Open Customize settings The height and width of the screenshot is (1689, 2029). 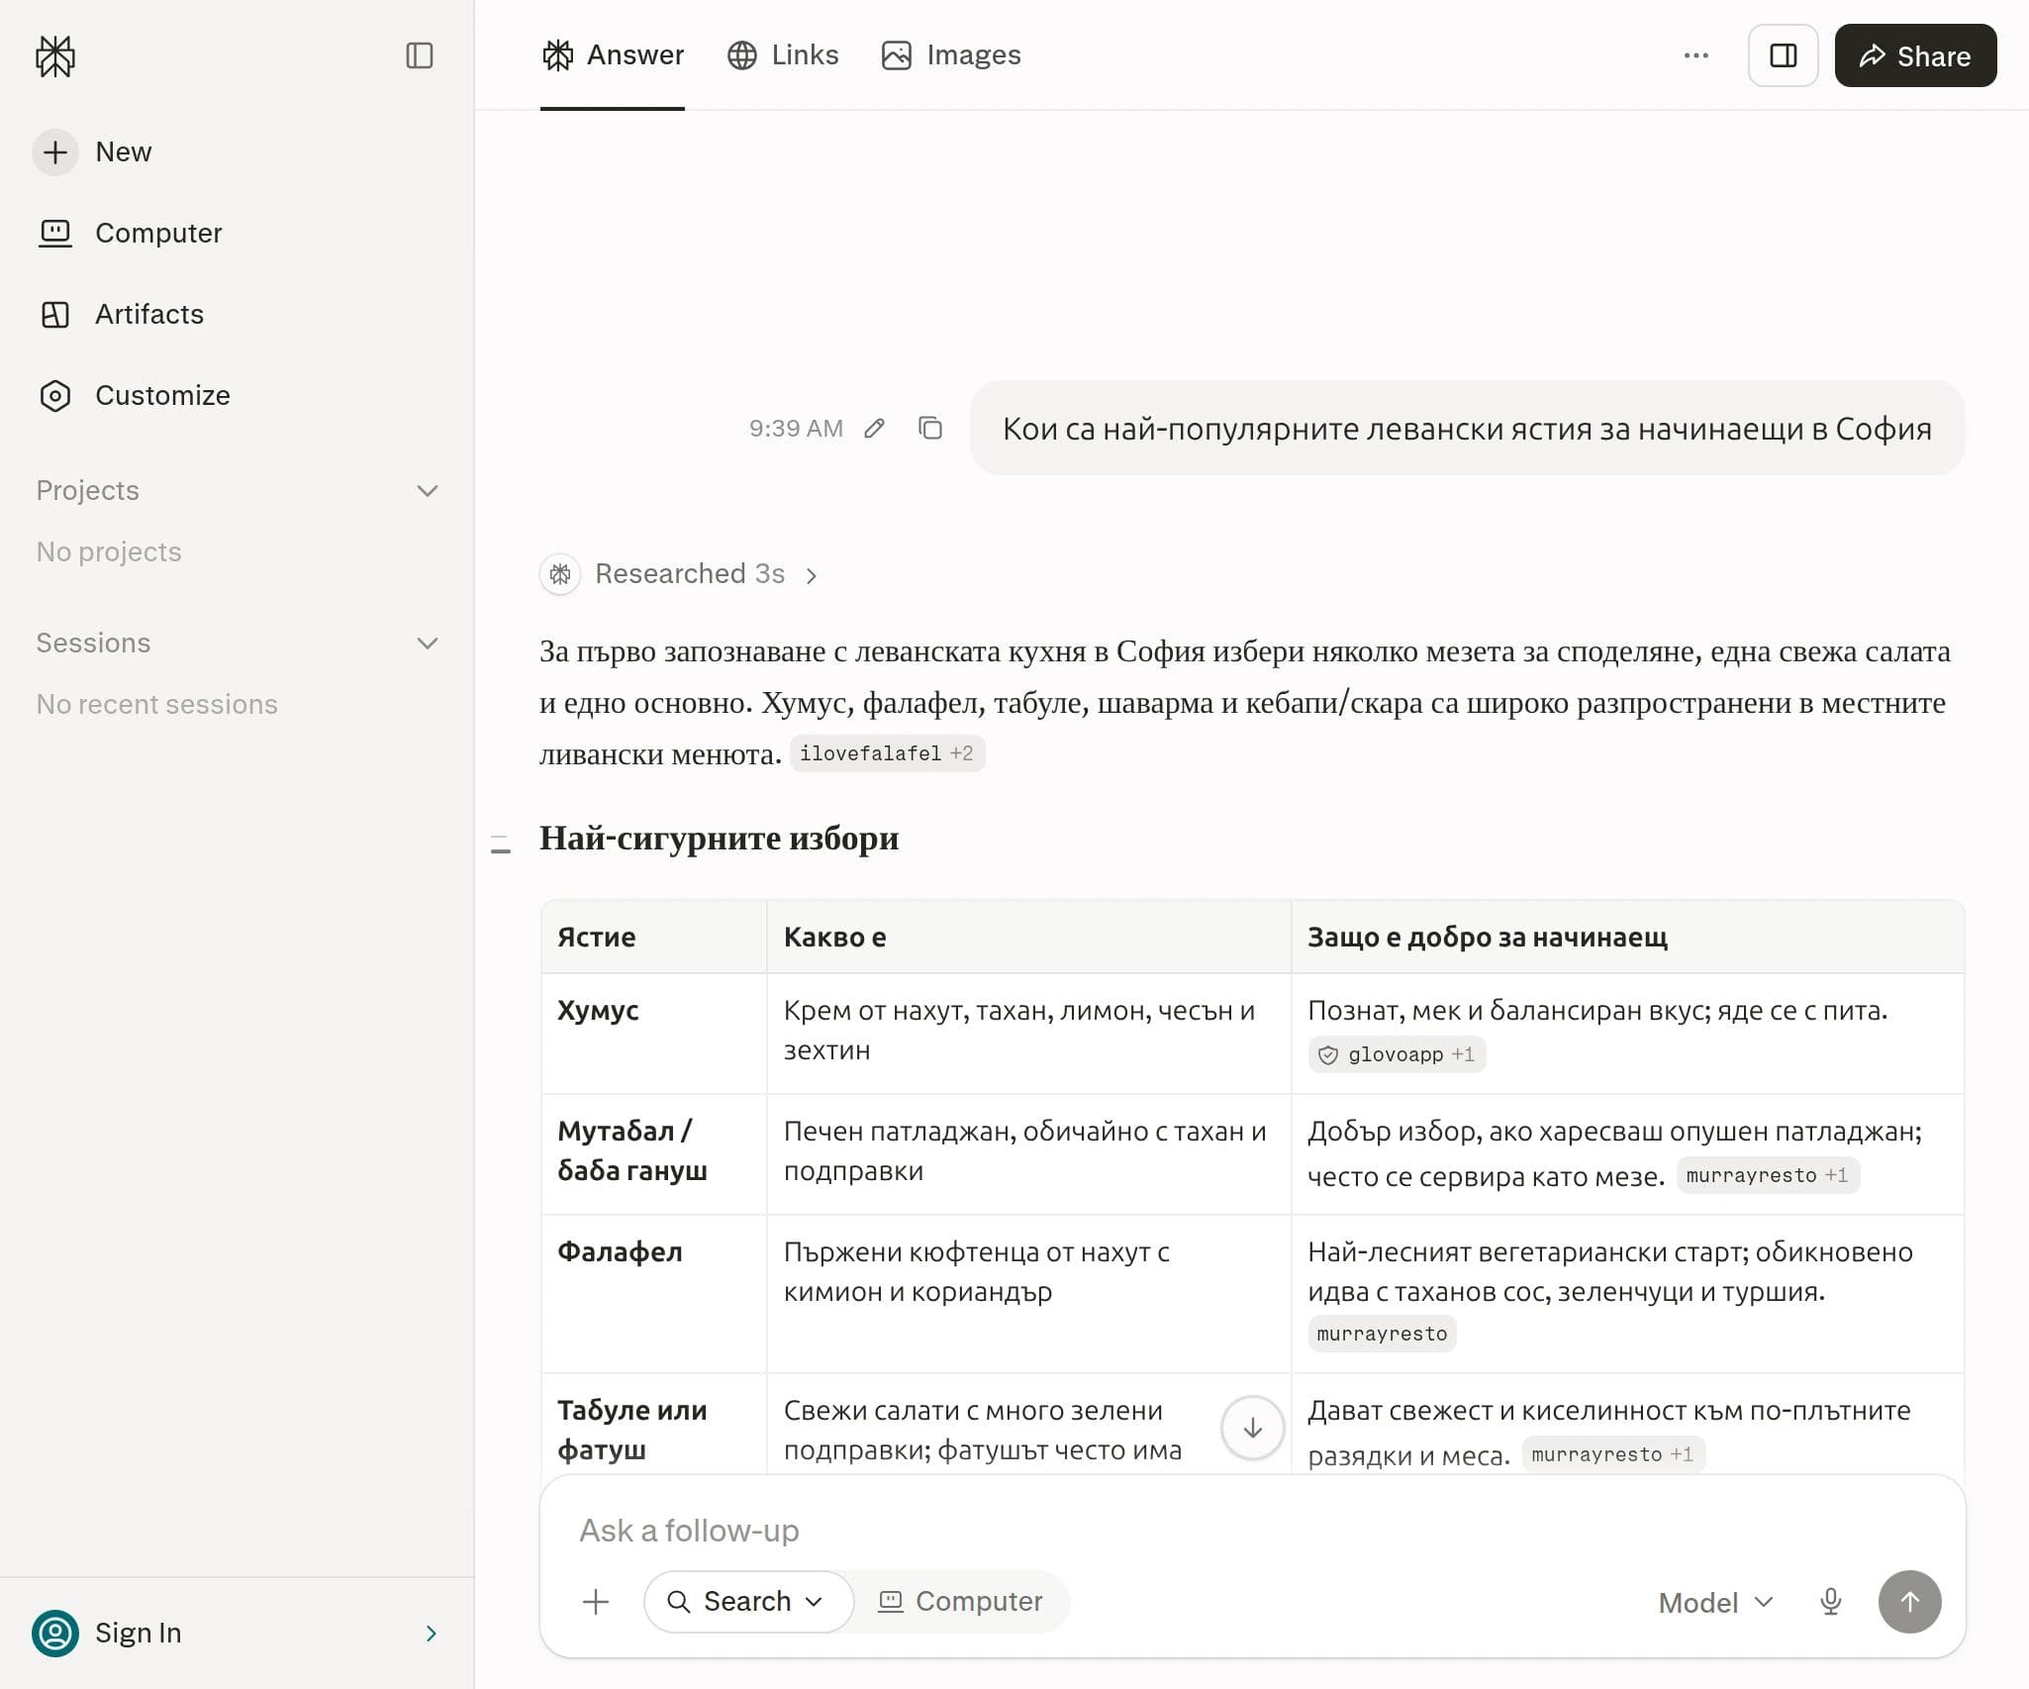coord(135,395)
